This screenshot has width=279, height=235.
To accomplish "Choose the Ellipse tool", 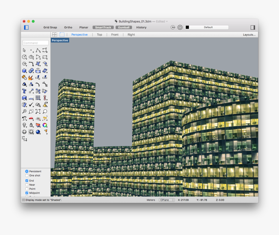I will [31, 57].
